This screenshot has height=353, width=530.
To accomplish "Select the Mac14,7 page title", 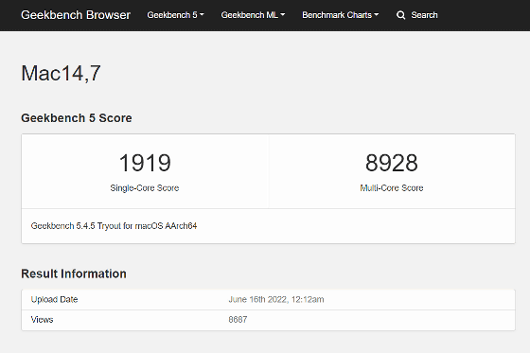I will pyautogui.click(x=61, y=73).
